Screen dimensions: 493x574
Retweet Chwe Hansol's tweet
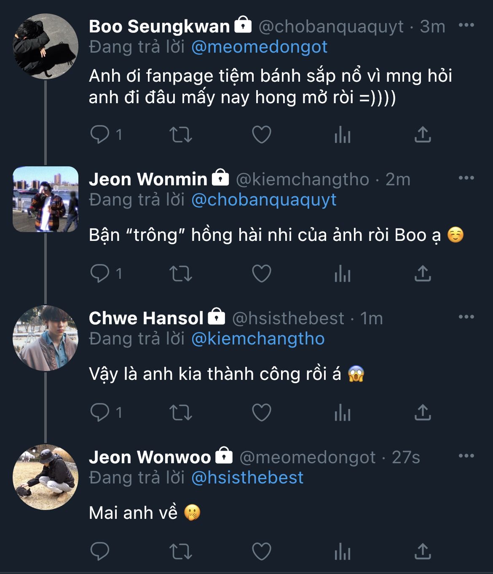pos(181,413)
